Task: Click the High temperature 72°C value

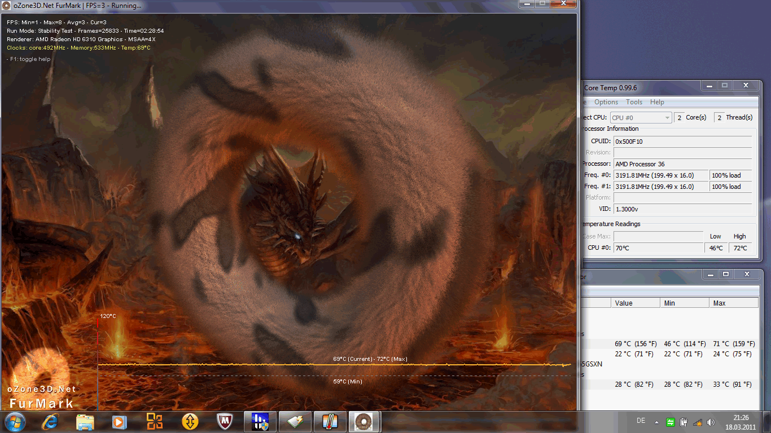Action: coord(740,248)
